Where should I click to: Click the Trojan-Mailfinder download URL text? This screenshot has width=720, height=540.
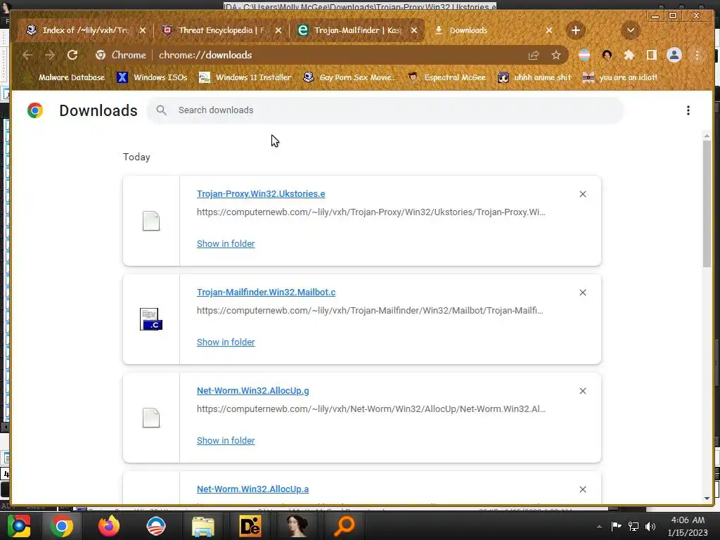click(370, 310)
